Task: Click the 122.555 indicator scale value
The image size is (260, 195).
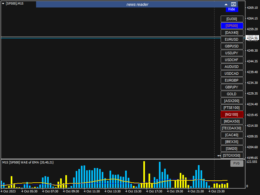Action: pyautogui.click(x=252, y=162)
